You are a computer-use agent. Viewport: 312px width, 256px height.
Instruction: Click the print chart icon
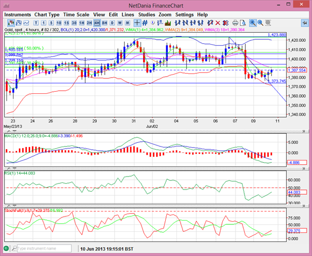coord(235,23)
